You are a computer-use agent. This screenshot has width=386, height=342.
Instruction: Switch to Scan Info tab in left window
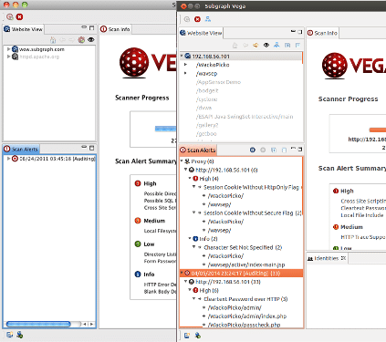click(116, 29)
